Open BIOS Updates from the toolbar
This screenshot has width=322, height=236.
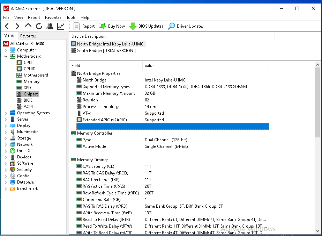pyautogui.click(x=146, y=26)
